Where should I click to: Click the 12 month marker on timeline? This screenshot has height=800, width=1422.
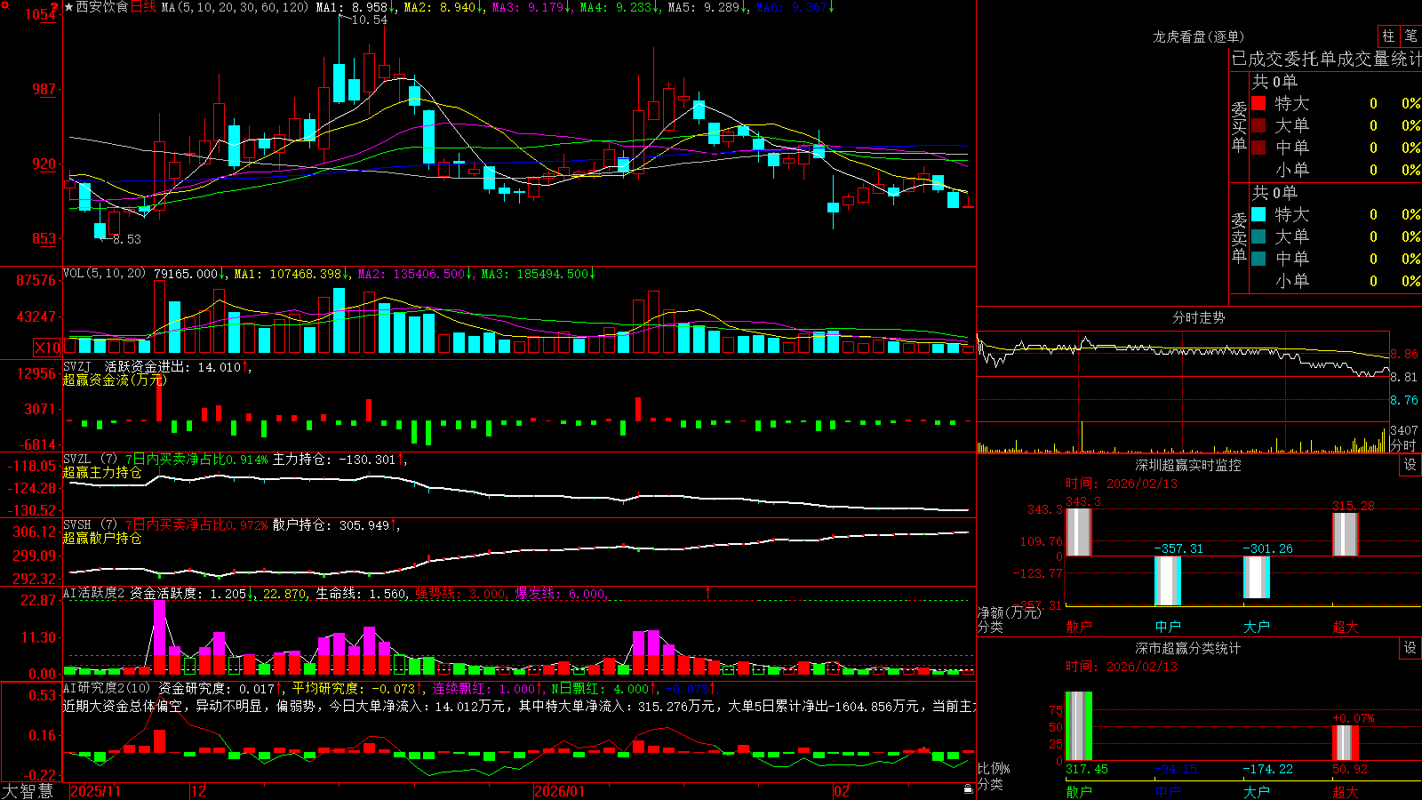tap(199, 791)
